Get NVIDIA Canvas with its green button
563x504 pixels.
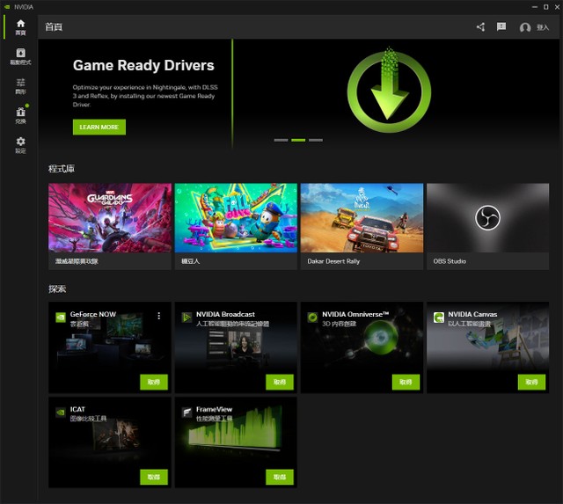point(531,382)
